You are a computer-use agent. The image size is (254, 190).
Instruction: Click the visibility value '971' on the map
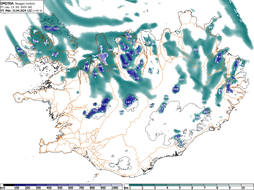click(68, 71)
